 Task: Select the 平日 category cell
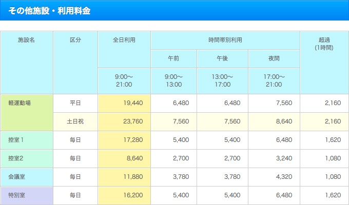pyautogui.click(x=75, y=103)
